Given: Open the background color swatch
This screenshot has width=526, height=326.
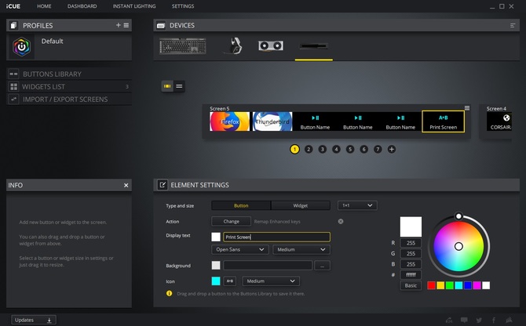Looking at the screenshot, I should [x=216, y=266].
